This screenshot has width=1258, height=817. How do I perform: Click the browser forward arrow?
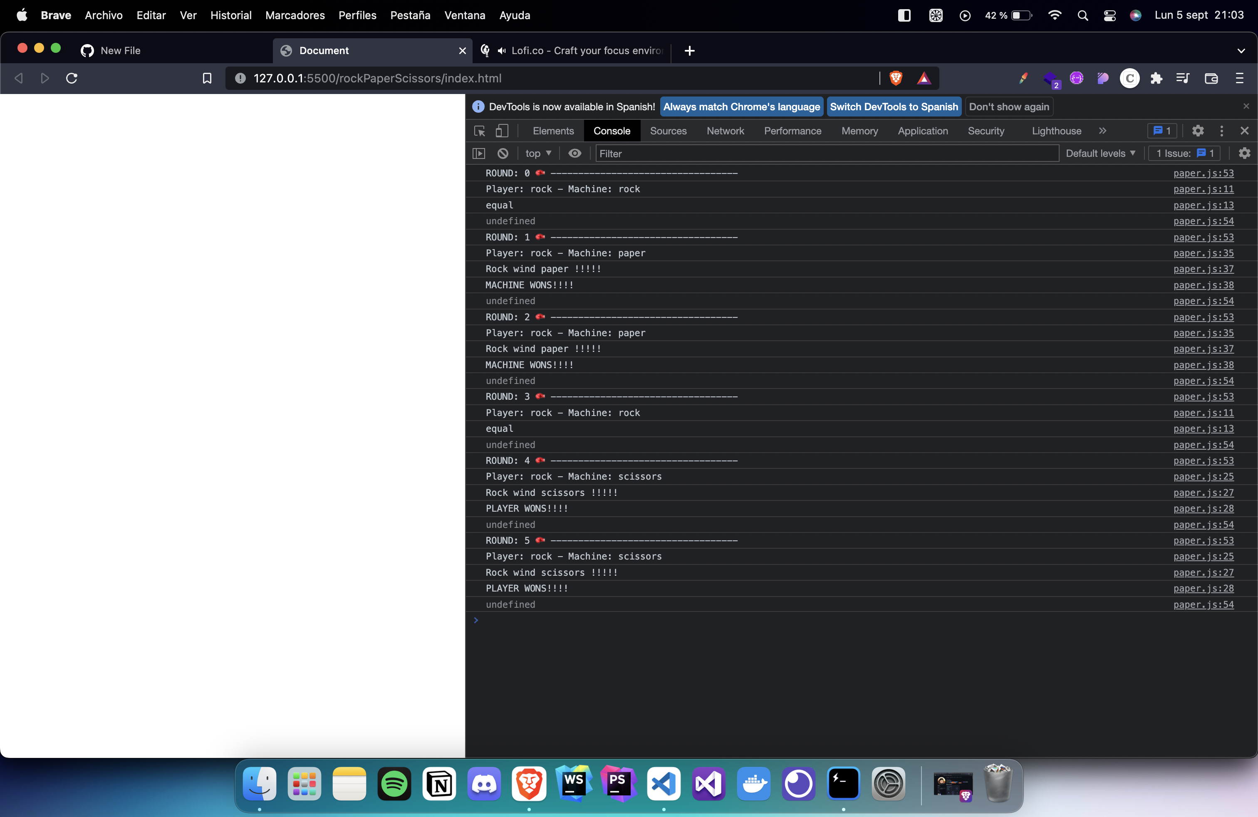pos(45,79)
